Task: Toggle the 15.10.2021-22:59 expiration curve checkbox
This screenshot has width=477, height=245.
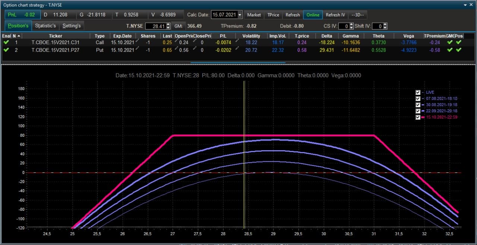Action: (418, 117)
